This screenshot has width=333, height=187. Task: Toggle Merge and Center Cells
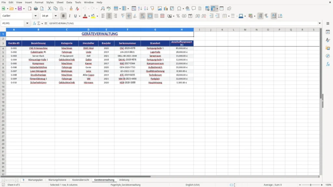point(150,16)
